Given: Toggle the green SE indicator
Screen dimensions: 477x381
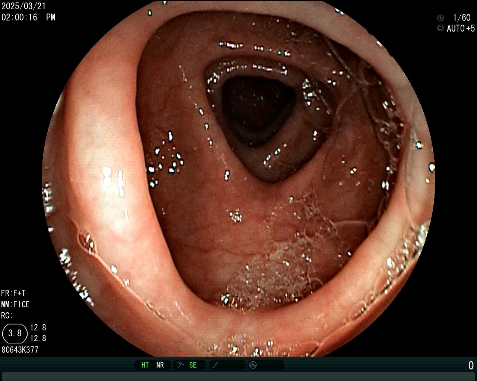Looking at the screenshot, I should pos(193,365).
